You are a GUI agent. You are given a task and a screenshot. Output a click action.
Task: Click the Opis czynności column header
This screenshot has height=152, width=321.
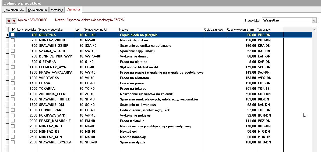coord(215,30)
